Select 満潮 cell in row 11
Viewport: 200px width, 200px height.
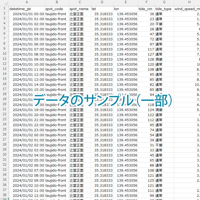pyautogui.click(x=164, y=59)
